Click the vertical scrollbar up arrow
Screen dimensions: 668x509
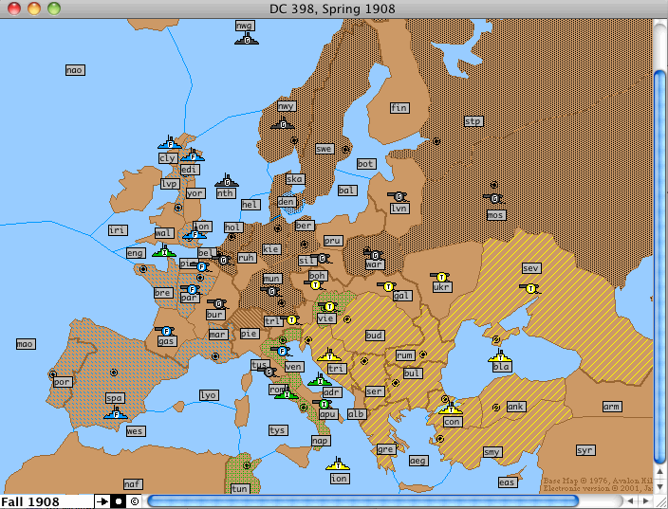point(659,471)
